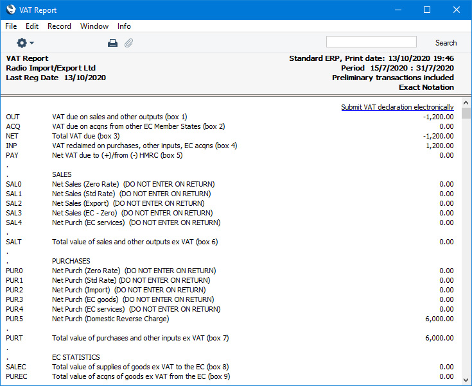Click 'Net Purch (Import)' line

point(129,290)
